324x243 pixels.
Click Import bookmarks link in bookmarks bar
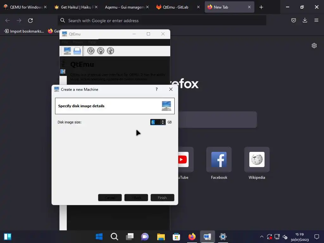24,31
